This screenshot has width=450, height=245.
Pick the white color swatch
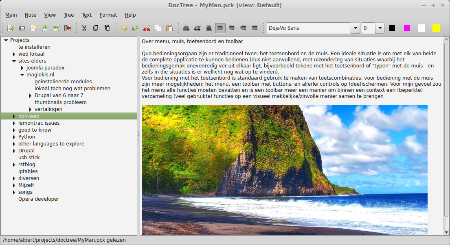[x=421, y=28]
